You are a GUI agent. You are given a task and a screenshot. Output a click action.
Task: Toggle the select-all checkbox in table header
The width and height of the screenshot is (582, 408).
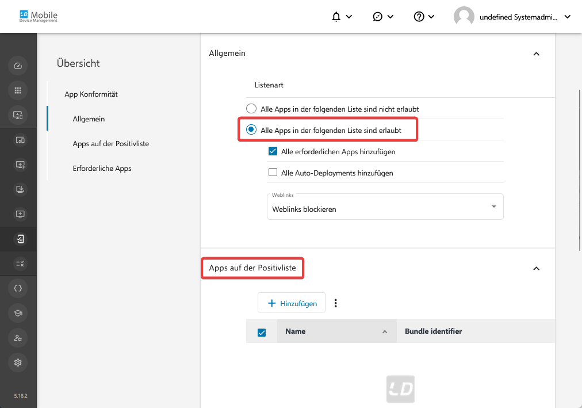[262, 333]
